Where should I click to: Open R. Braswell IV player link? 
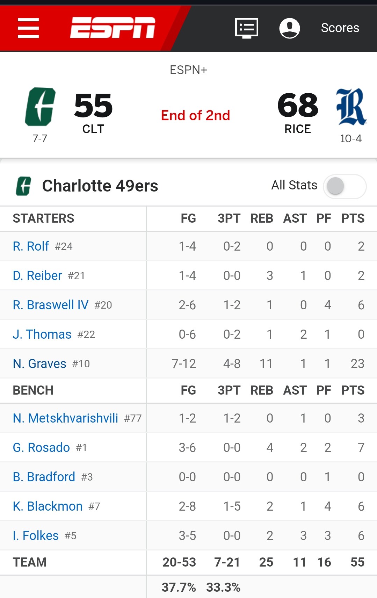tap(51, 305)
